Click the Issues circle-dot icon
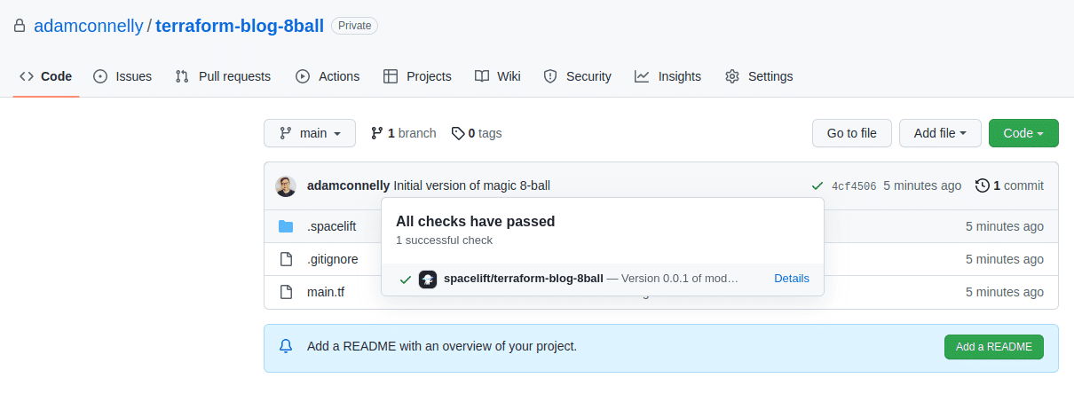Image resolution: width=1074 pixels, height=394 pixels. 100,76
